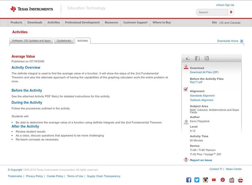Open Customer Support menu
Image resolution: width=252 pixels, height=185 pixels.
(135, 22)
